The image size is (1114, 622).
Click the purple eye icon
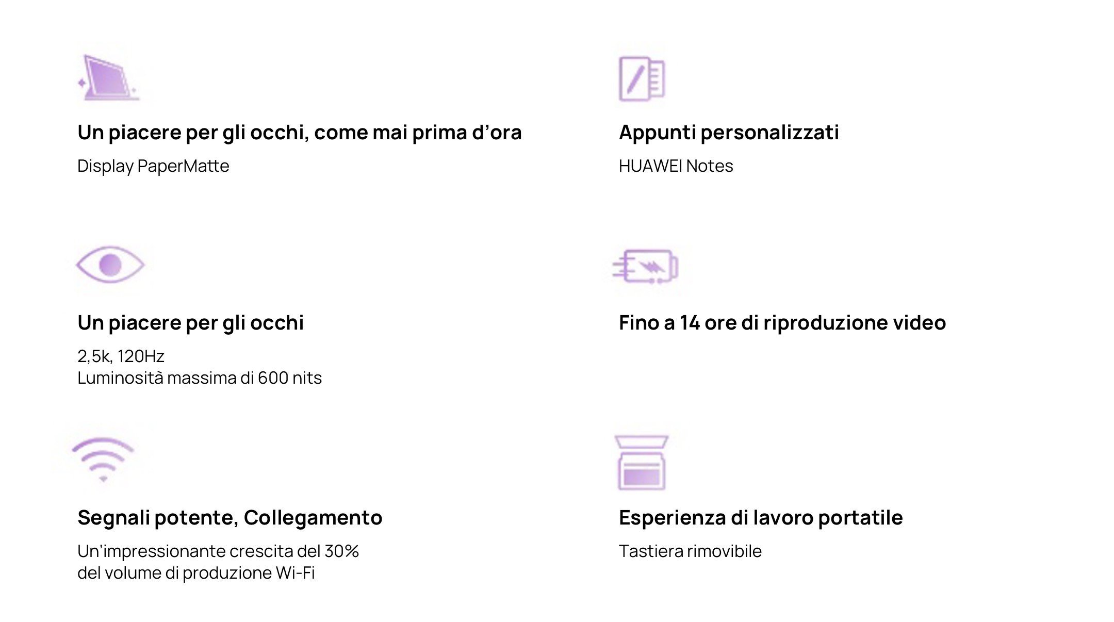[x=110, y=265]
